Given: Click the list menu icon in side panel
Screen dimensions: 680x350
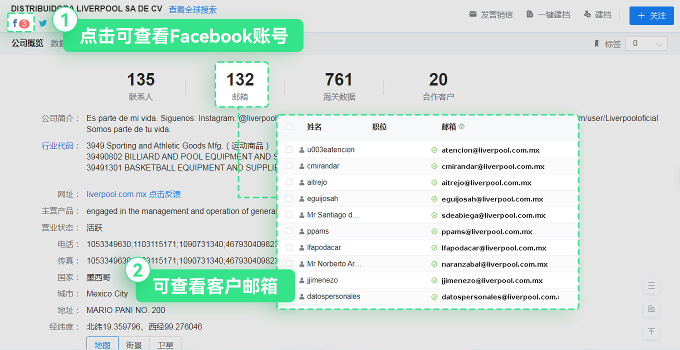Looking at the screenshot, I should [x=651, y=286].
